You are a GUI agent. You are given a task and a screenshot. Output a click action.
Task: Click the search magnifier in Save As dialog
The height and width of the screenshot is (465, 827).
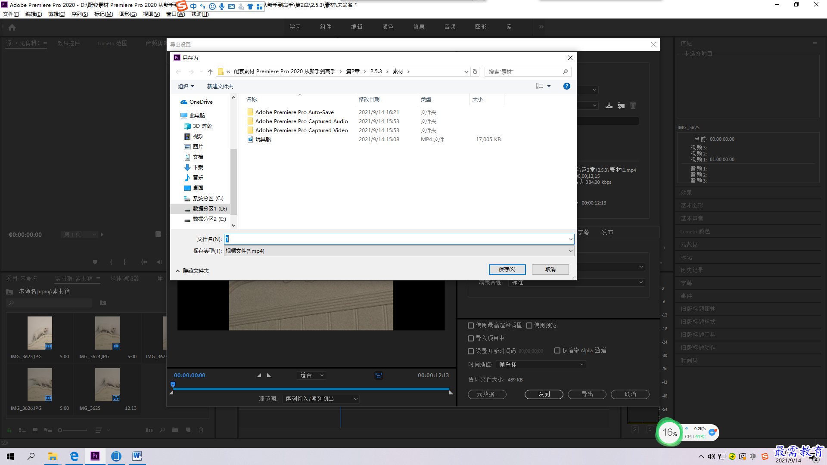pyautogui.click(x=565, y=71)
